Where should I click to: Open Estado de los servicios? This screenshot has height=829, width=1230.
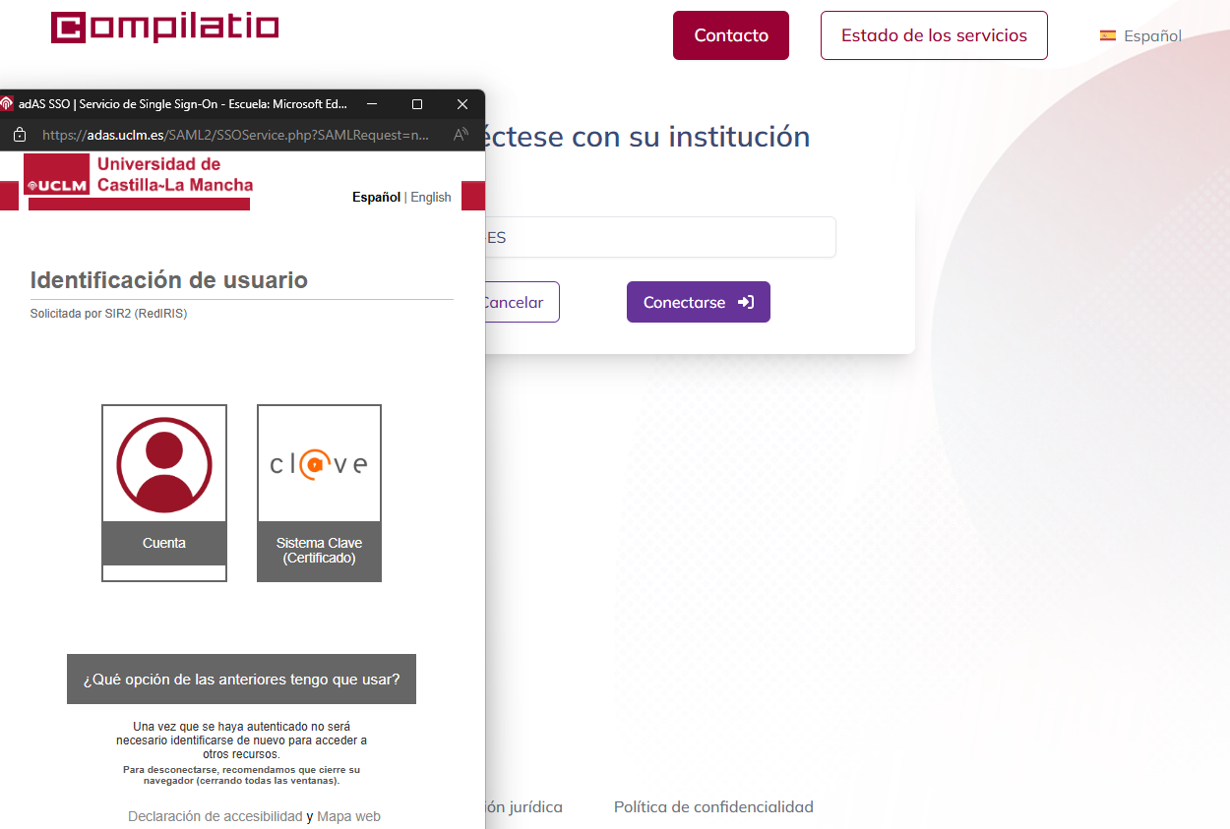[x=934, y=35]
